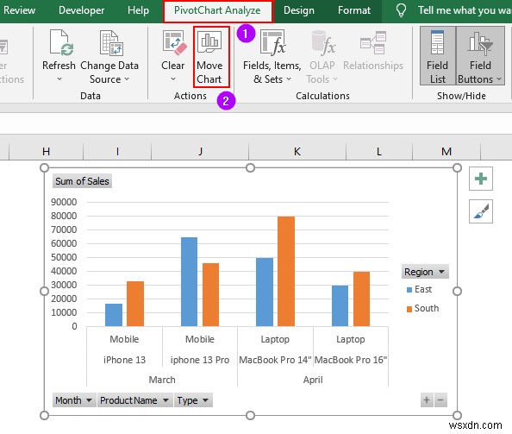Switch to the Design tab
The height and width of the screenshot is (434, 512).
299,10
